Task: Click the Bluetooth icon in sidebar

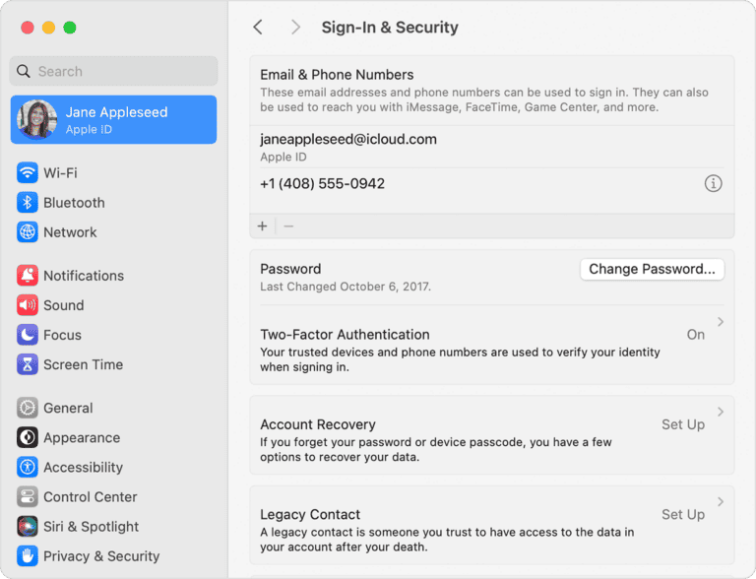Action: [28, 203]
